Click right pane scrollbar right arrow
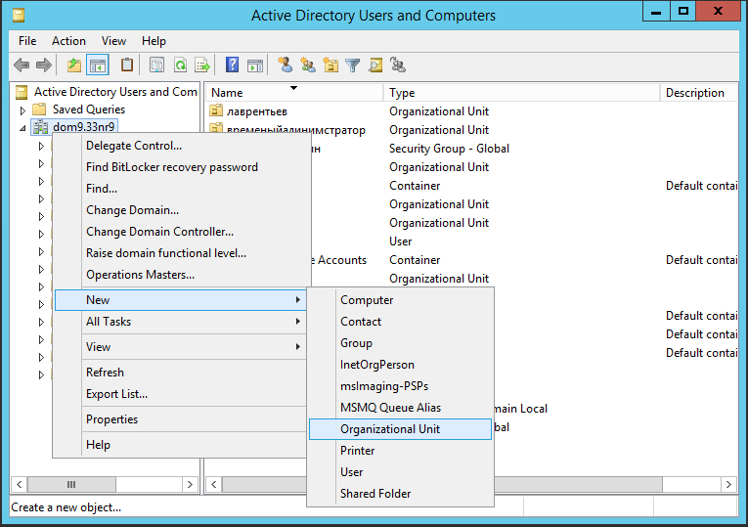Image resolution: width=748 pixels, height=527 pixels. coord(728,485)
